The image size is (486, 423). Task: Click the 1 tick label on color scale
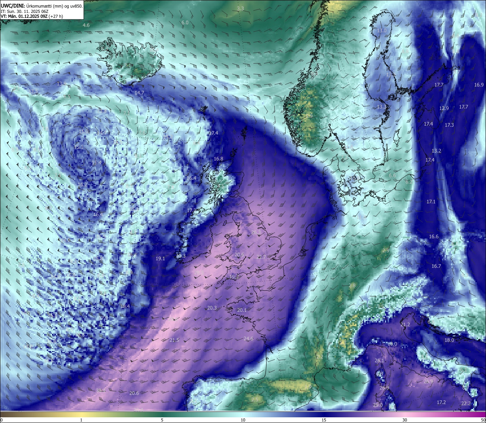81,420
